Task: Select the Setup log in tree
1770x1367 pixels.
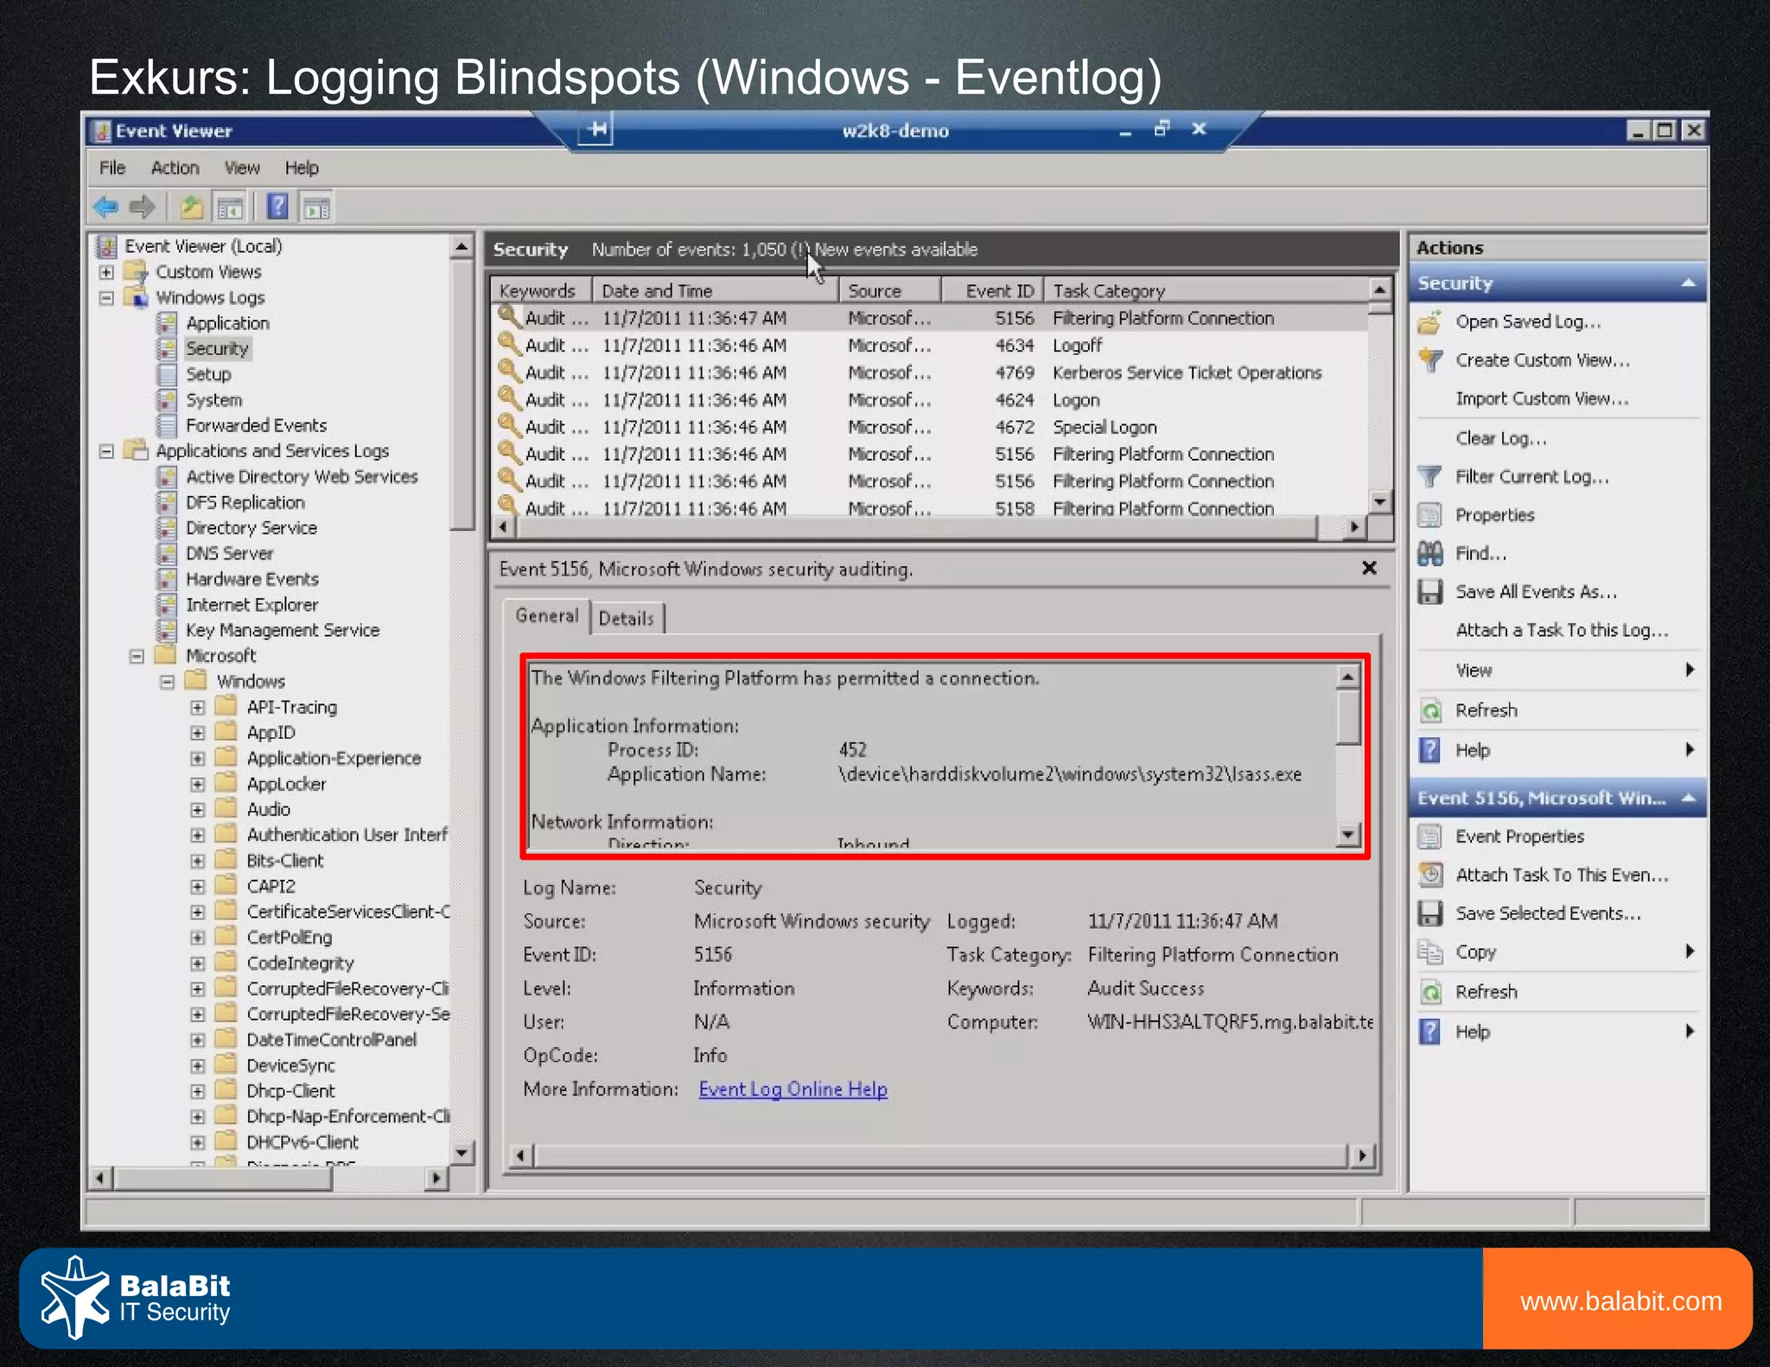Action: tap(208, 374)
